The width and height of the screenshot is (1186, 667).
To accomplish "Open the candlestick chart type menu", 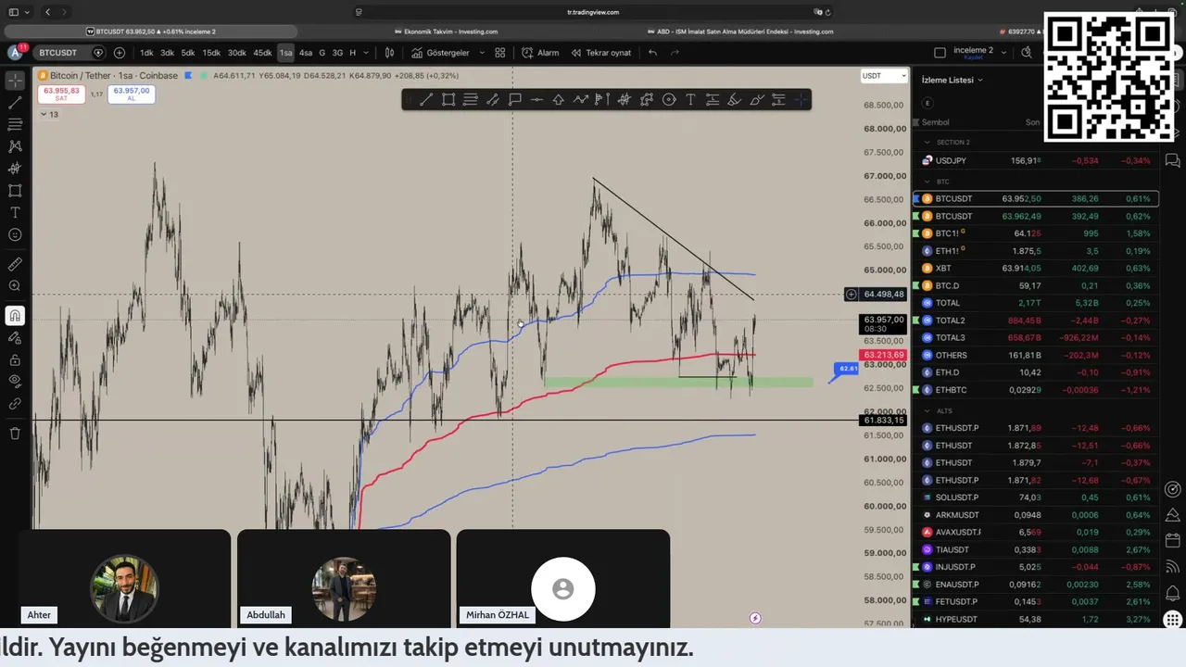I will 390,53.
